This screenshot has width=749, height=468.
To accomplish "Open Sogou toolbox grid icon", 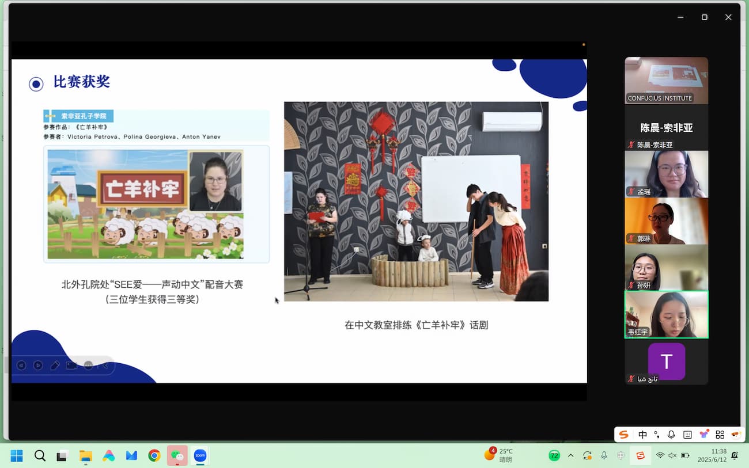I will pyautogui.click(x=720, y=435).
